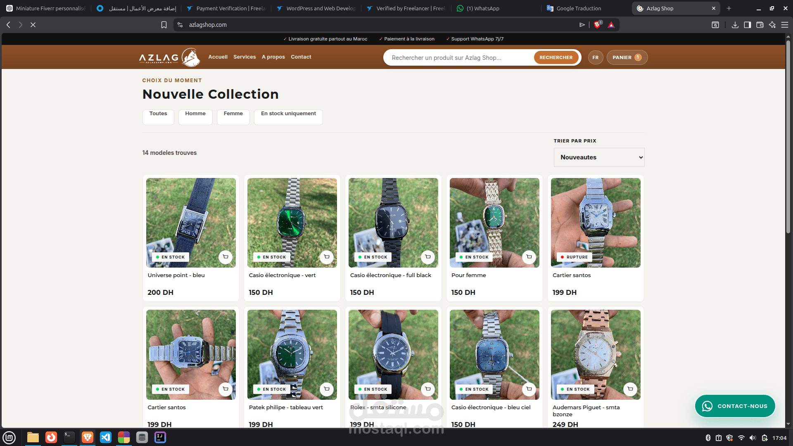Image resolution: width=793 pixels, height=446 pixels.
Task: Bookmark this page
Action: click(164, 25)
